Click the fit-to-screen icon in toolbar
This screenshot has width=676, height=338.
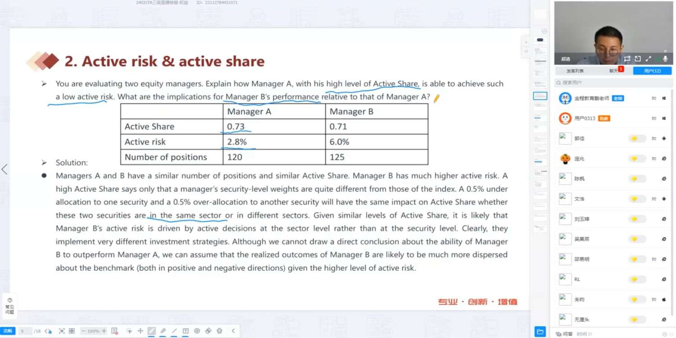click(62, 331)
